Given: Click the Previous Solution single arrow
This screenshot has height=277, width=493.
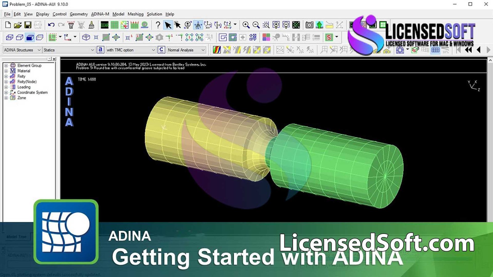Looking at the screenshot, I should click(479, 50).
